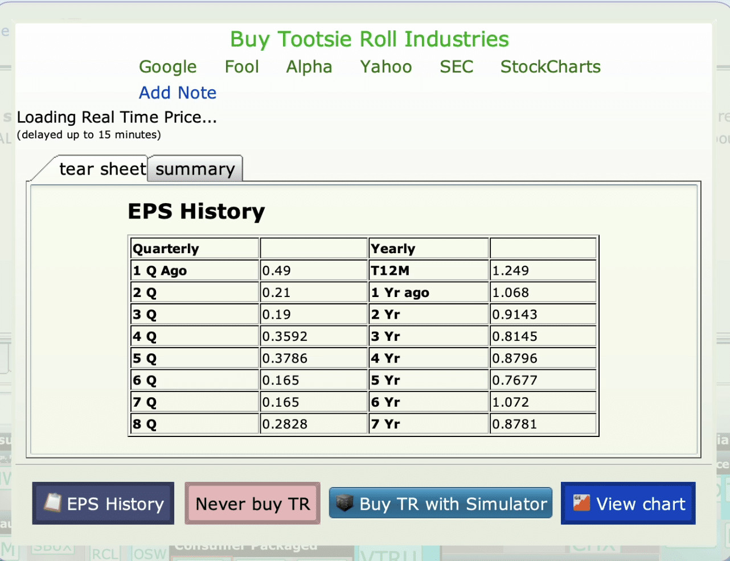Image resolution: width=730 pixels, height=561 pixels.
Task: Open the StockCharts link
Action: click(x=551, y=67)
